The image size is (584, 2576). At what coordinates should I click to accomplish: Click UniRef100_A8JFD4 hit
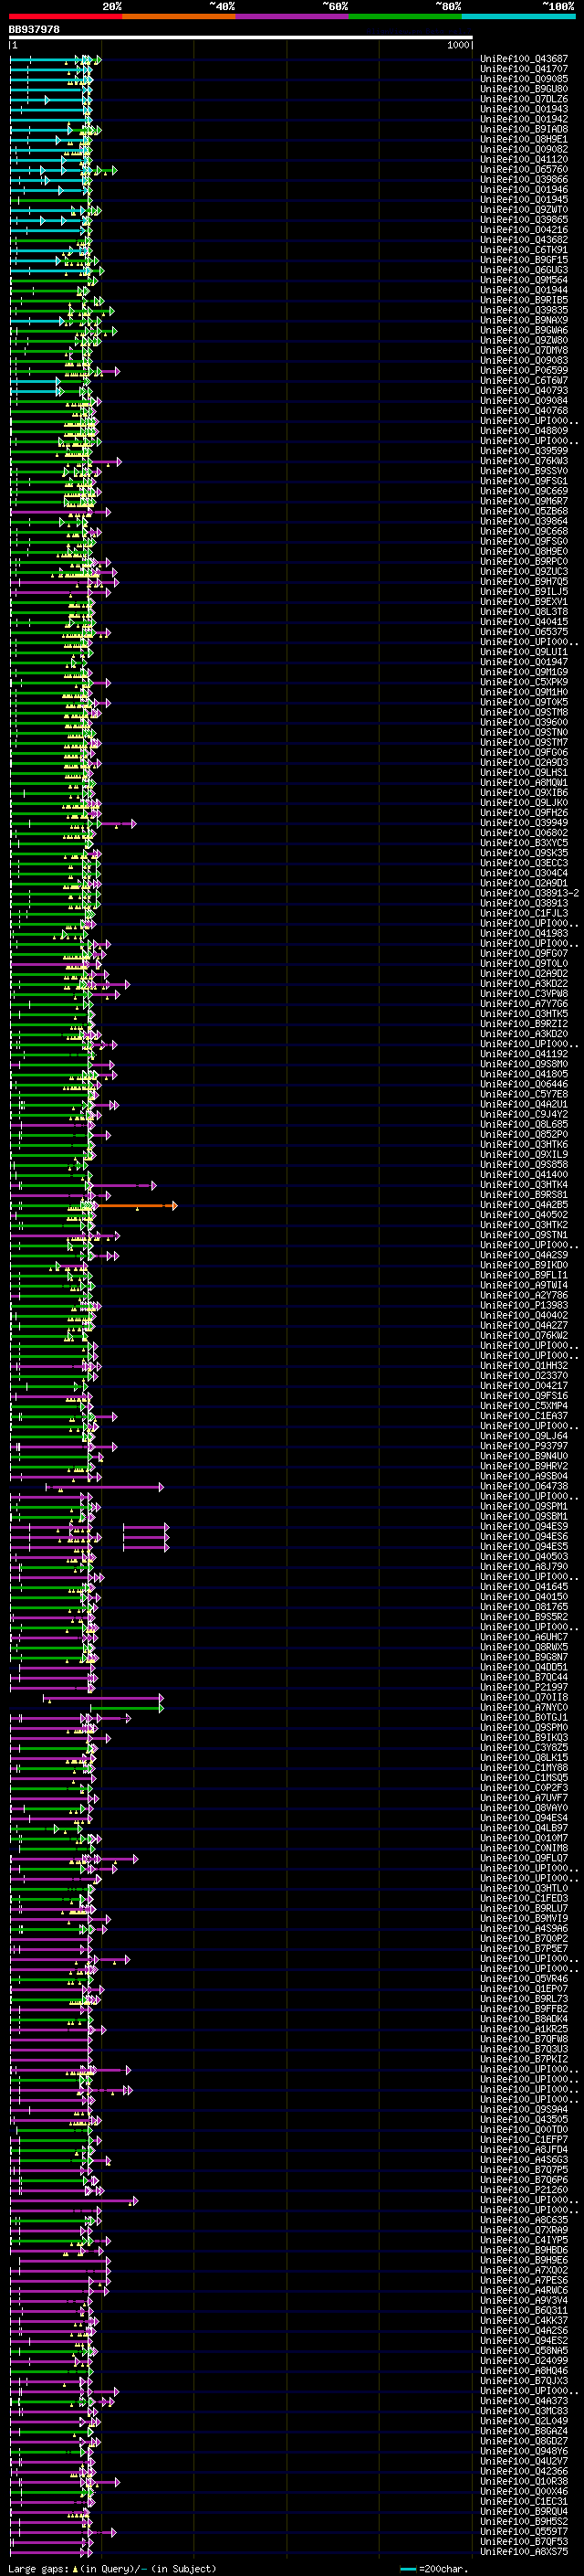tap(524, 2149)
